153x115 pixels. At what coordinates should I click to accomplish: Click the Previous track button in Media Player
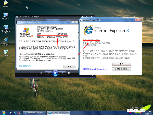(48, 73)
